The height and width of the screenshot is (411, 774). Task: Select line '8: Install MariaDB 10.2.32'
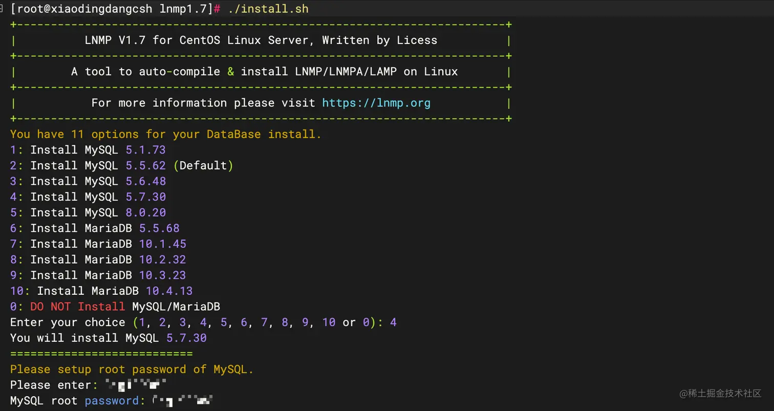click(x=98, y=259)
